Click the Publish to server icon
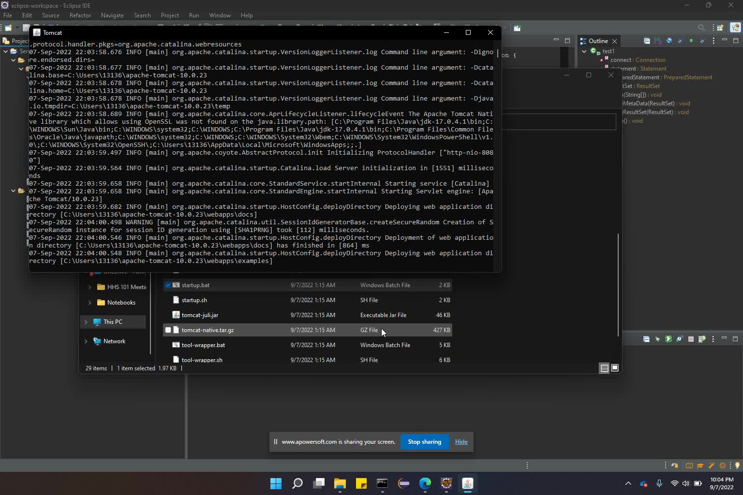 point(702,339)
